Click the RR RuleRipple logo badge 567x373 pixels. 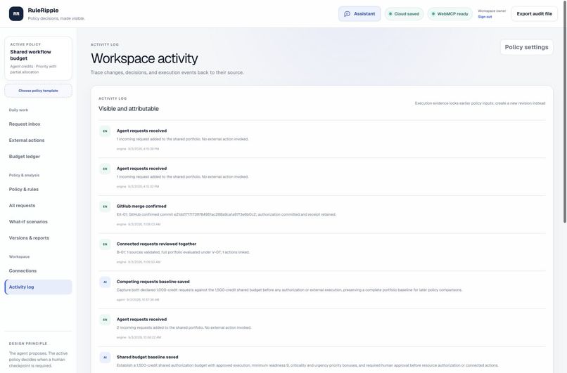pyautogui.click(x=16, y=14)
